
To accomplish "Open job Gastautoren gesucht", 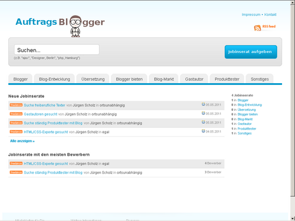I will pos(41,114).
